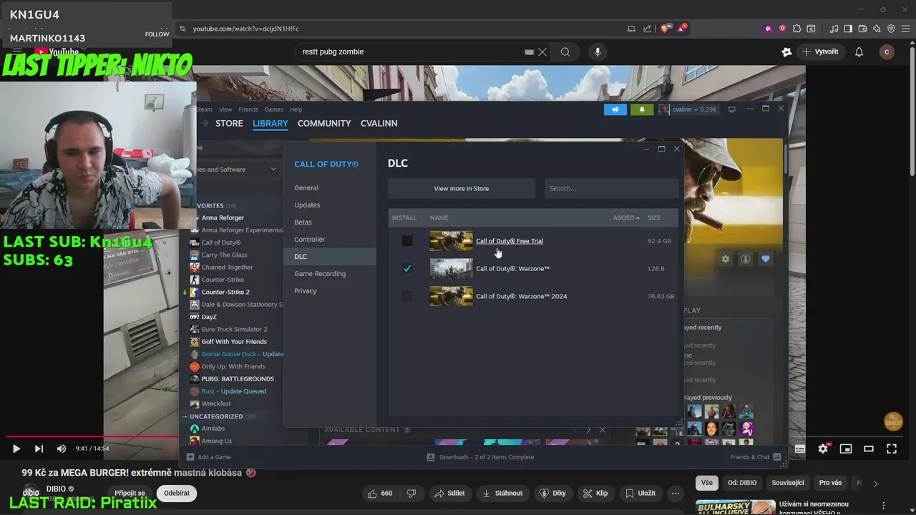
Task: Open YouTube account avatar C
Action: pos(887,51)
